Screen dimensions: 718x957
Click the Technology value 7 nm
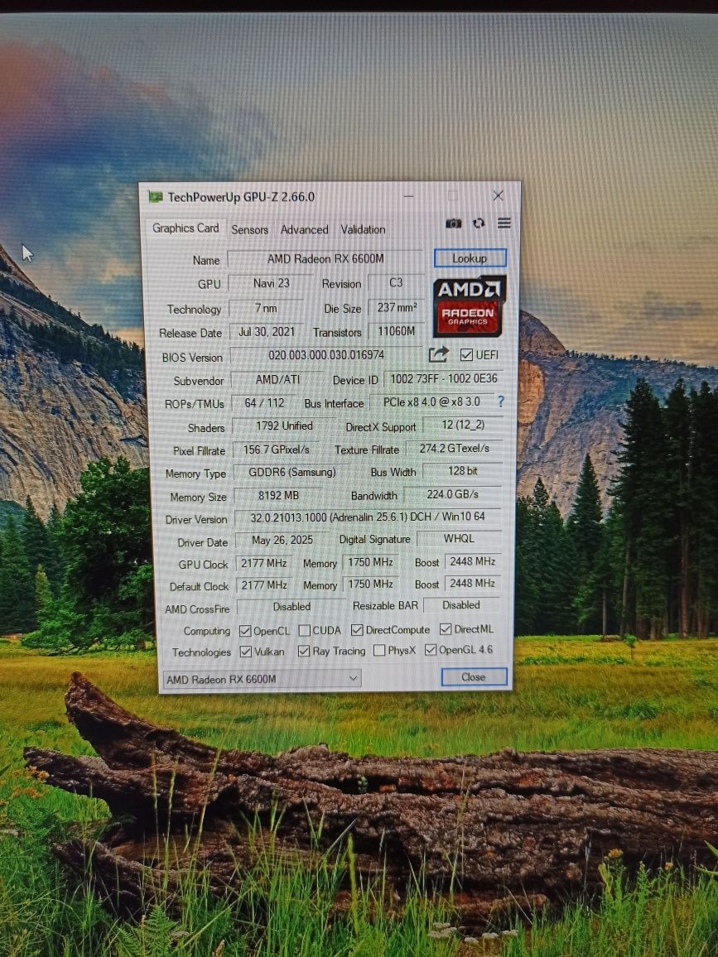tap(266, 308)
